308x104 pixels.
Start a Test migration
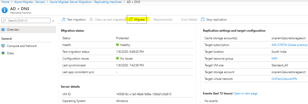pos(73,19)
